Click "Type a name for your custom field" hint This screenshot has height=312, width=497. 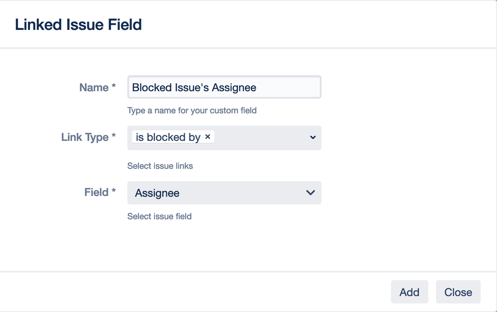pos(192,110)
